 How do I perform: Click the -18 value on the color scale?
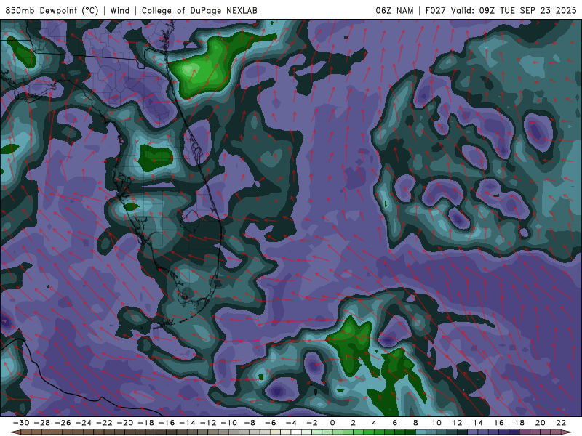pyautogui.click(x=145, y=423)
